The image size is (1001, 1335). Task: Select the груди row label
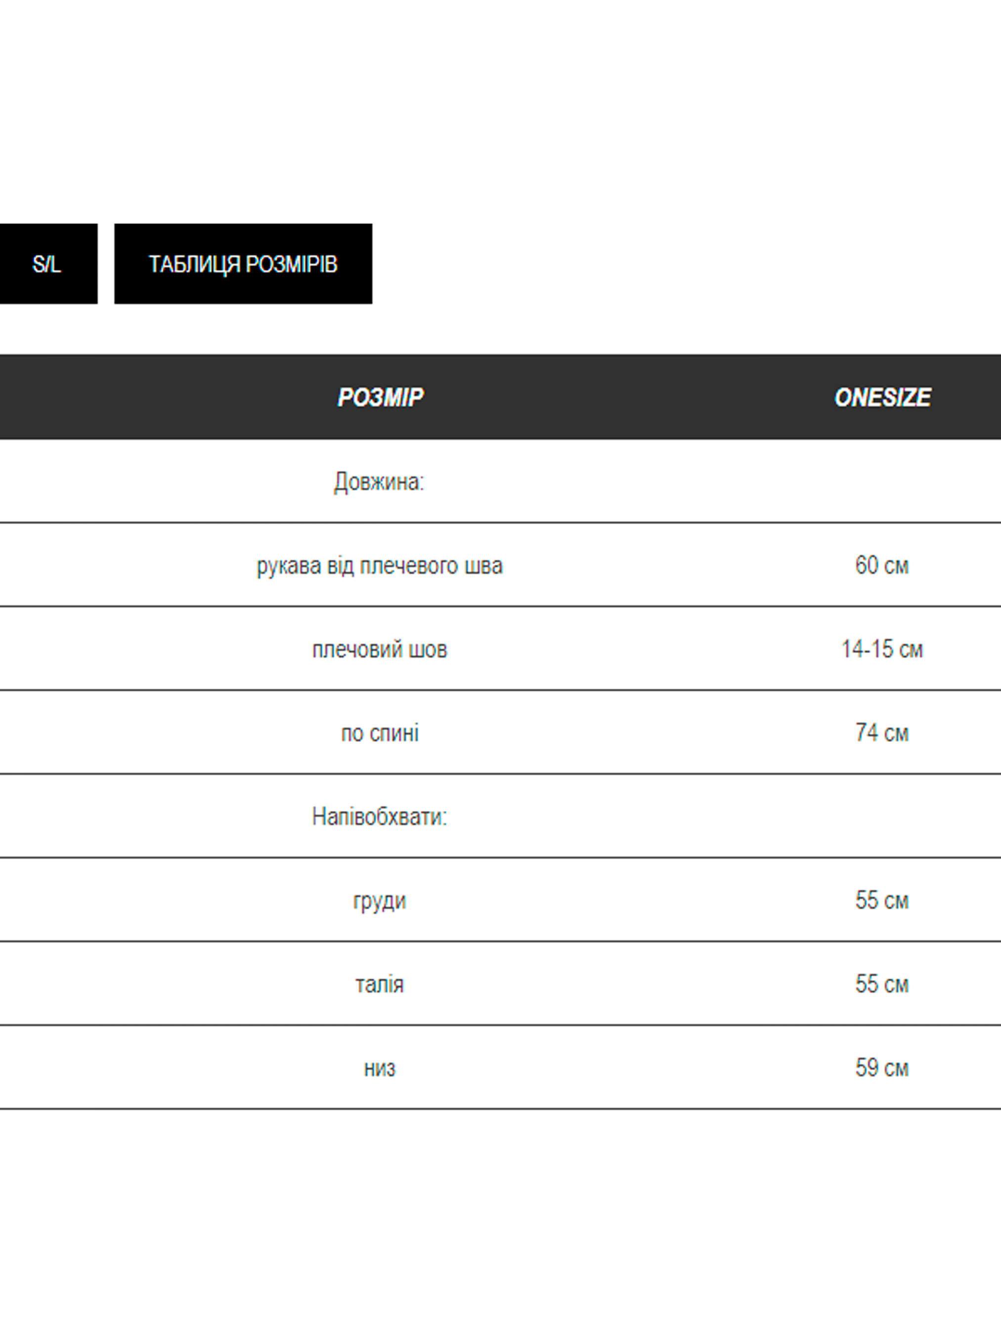380,900
